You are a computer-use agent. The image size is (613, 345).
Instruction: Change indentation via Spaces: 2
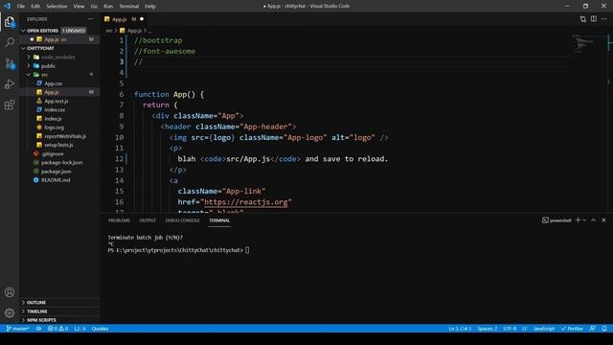point(487,329)
